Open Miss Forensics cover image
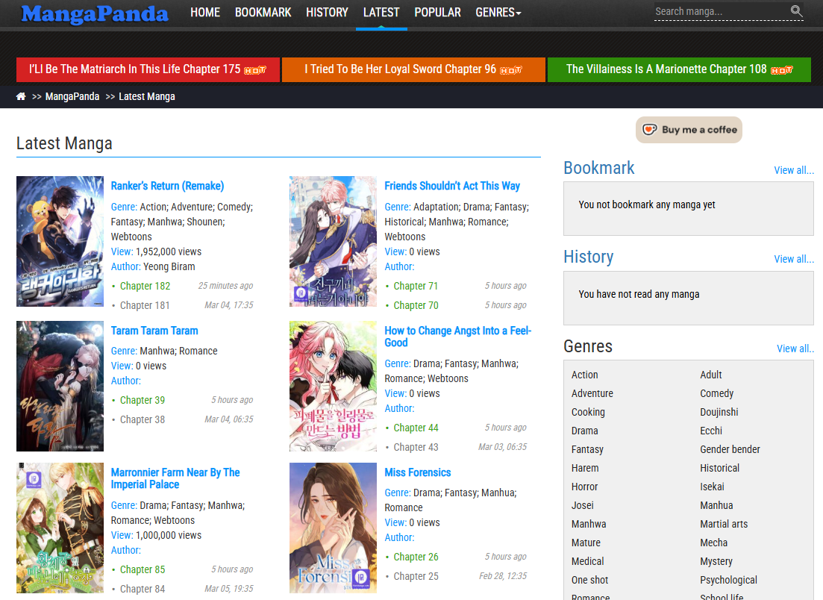This screenshot has height=600, width=823. pyautogui.click(x=333, y=527)
